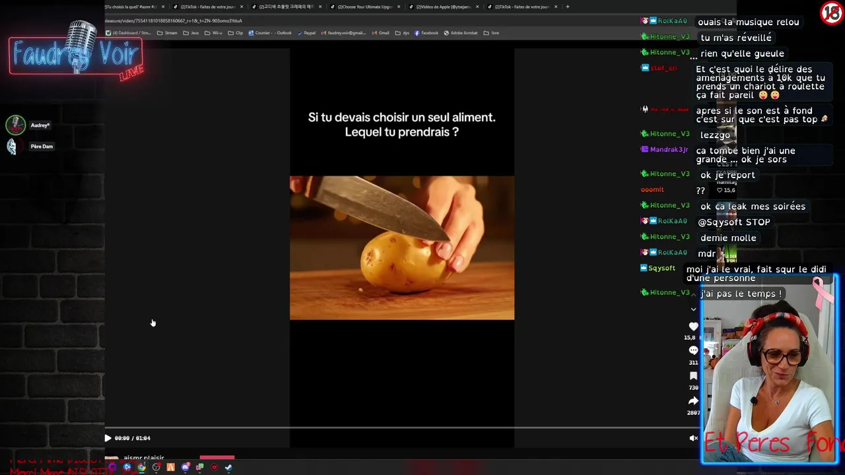The image size is (845, 475).
Task: Share the video via the arrow icon
Action: 693,401
